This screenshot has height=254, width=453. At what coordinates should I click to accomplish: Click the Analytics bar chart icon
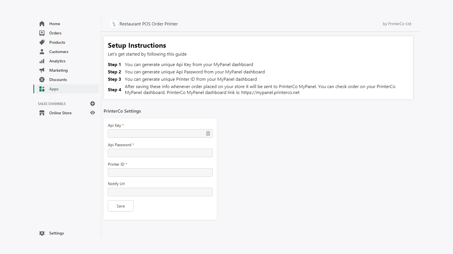[x=42, y=61]
